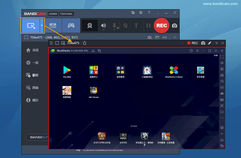Open BlueStacks settings gear in sidebar
This screenshot has width=241, height=158.
(x=222, y=127)
